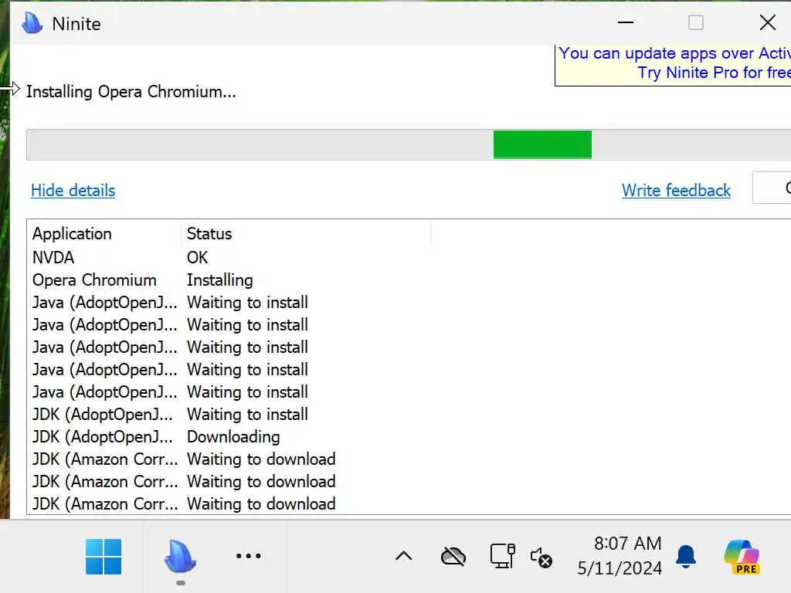
Task: Open the Write feedback link
Action: pos(676,191)
